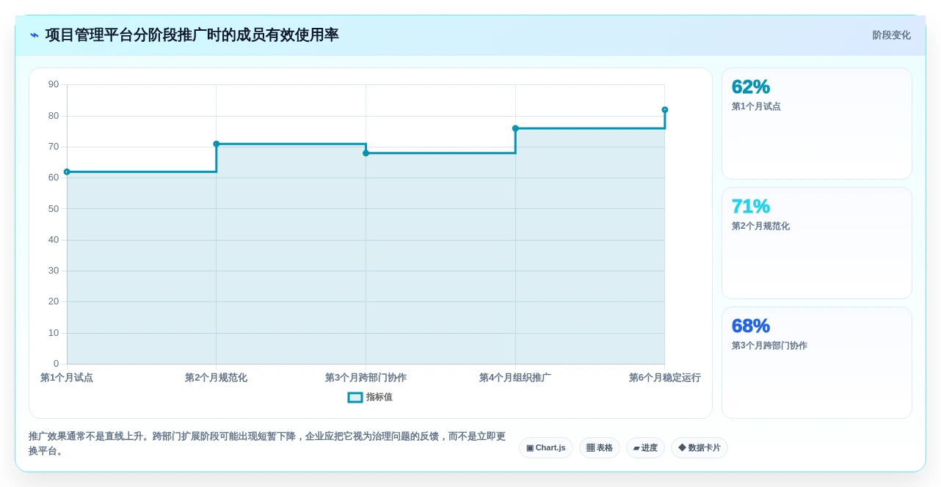Select the Chart.js tag chip
Viewport: 941px width, 487px height.
(x=546, y=448)
